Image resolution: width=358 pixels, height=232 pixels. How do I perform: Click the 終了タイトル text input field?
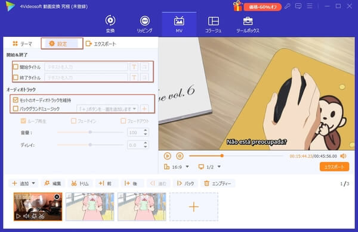tap(87, 77)
